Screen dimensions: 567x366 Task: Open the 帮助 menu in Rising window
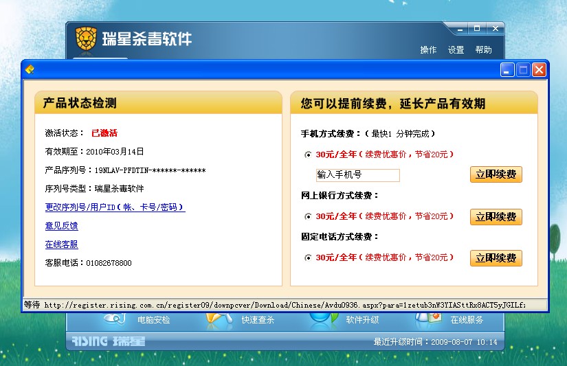pyautogui.click(x=483, y=50)
